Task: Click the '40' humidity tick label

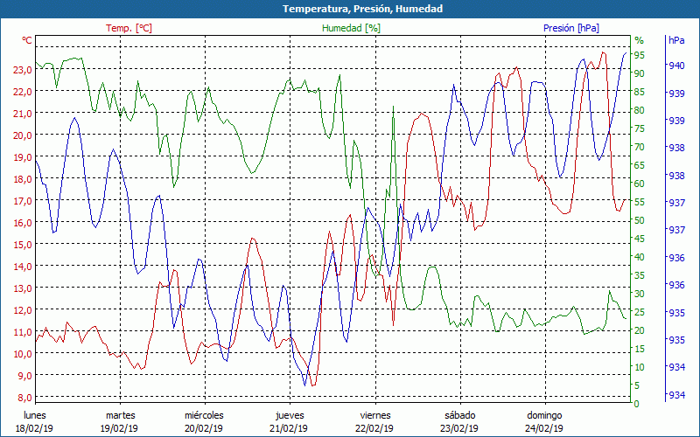Action: point(640,257)
